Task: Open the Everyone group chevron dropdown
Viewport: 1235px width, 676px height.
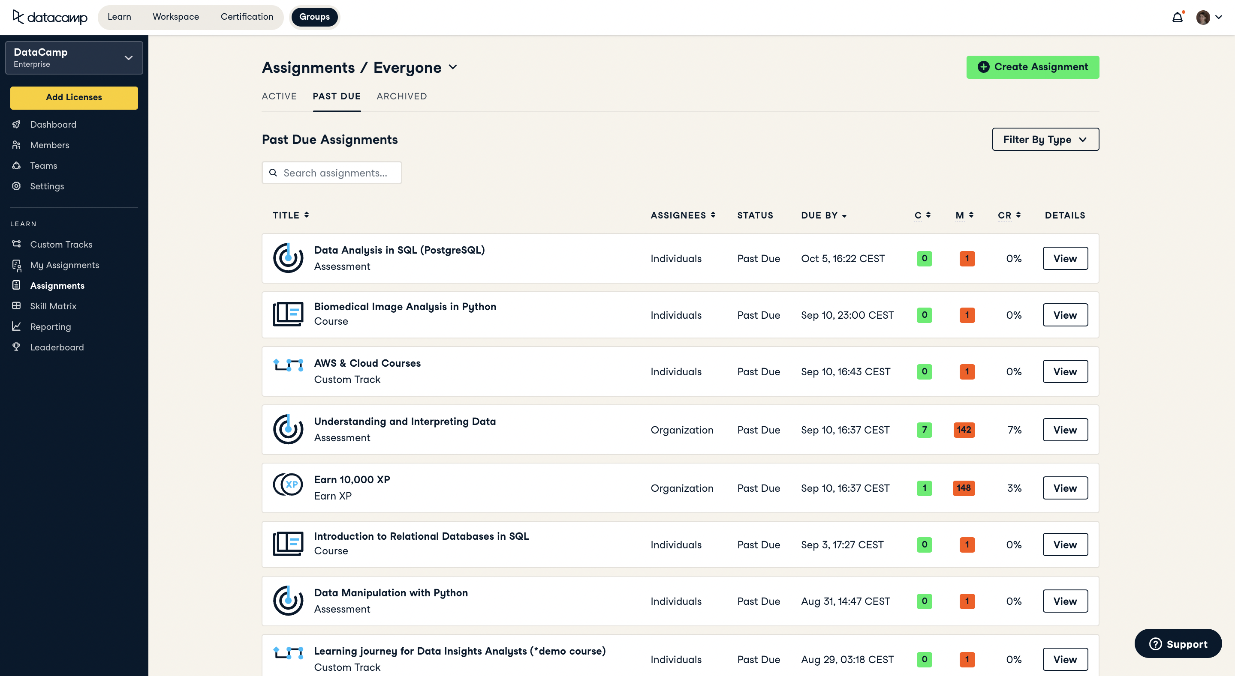Action: pos(453,67)
